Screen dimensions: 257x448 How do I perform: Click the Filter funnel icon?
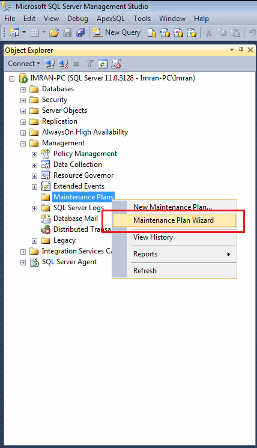tap(89, 64)
